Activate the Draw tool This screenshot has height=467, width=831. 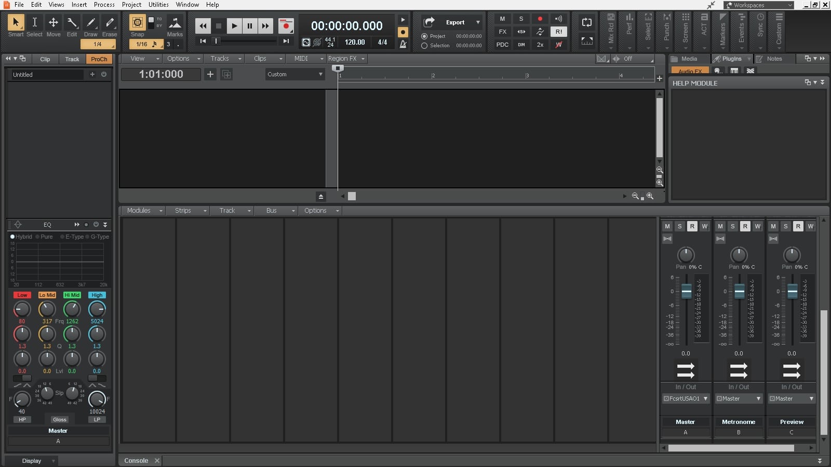coord(91,25)
